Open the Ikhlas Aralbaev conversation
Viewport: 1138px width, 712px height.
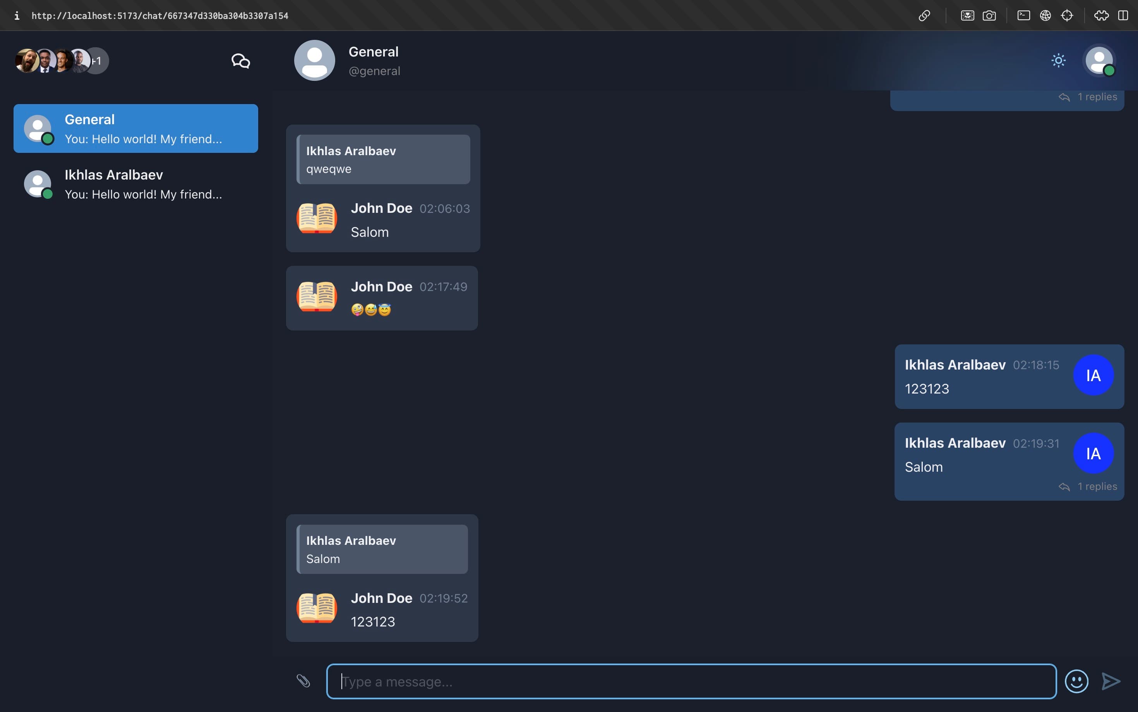point(135,184)
